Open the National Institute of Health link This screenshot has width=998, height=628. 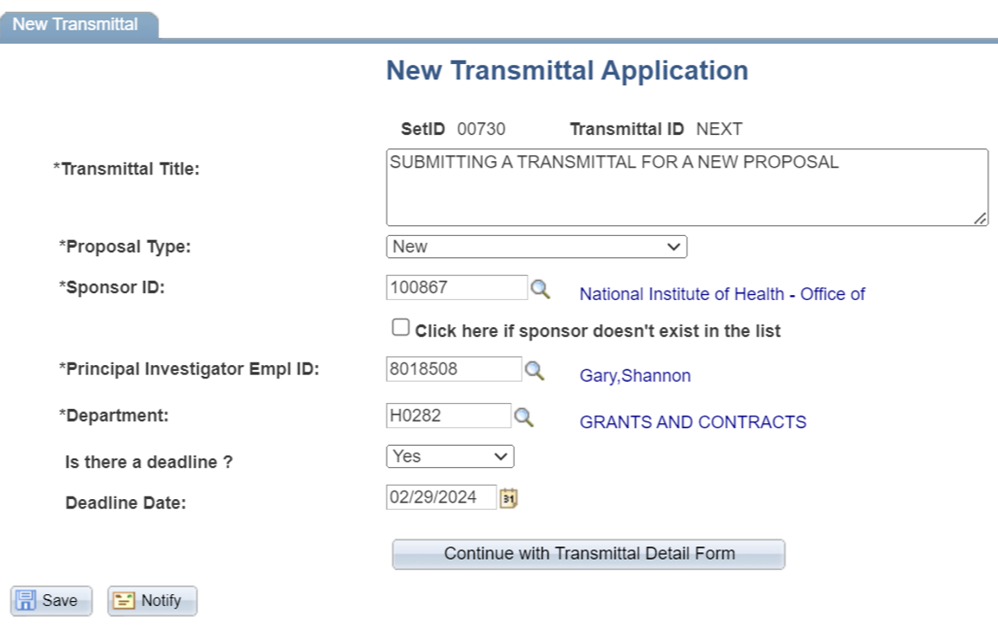(x=722, y=294)
